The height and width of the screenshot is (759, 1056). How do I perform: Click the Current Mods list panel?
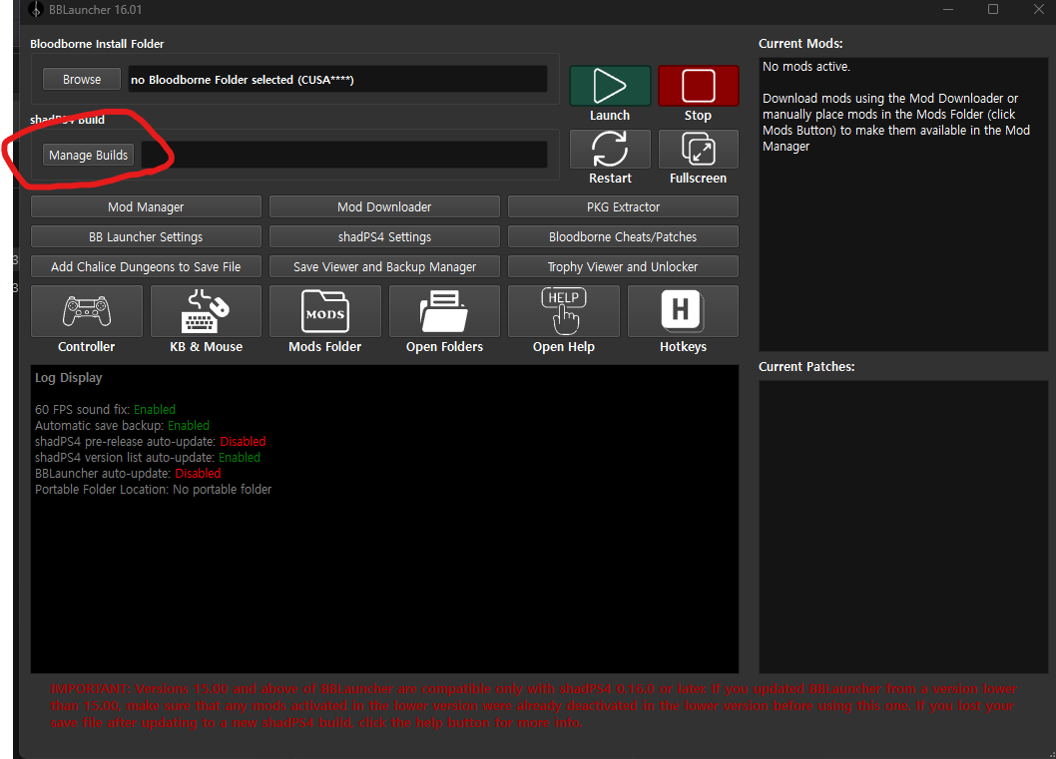pos(903,204)
